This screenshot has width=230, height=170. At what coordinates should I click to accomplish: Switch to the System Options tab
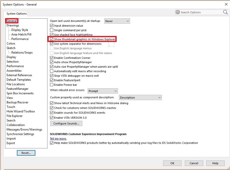(16, 14)
